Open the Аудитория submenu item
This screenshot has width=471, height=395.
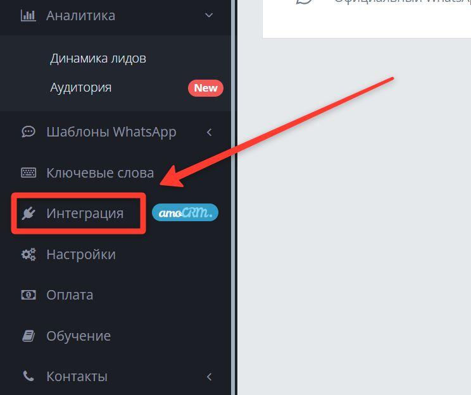pyautogui.click(x=81, y=88)
